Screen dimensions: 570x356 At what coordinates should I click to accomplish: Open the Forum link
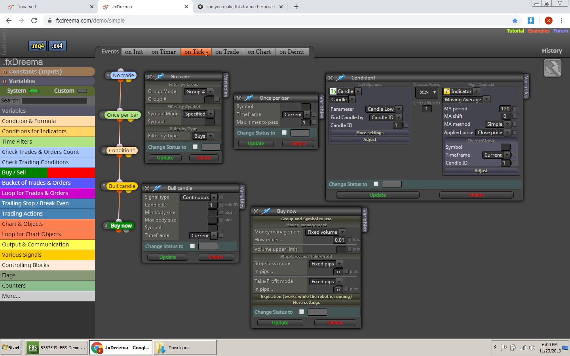pyautogui.click(x=560, y=31)
